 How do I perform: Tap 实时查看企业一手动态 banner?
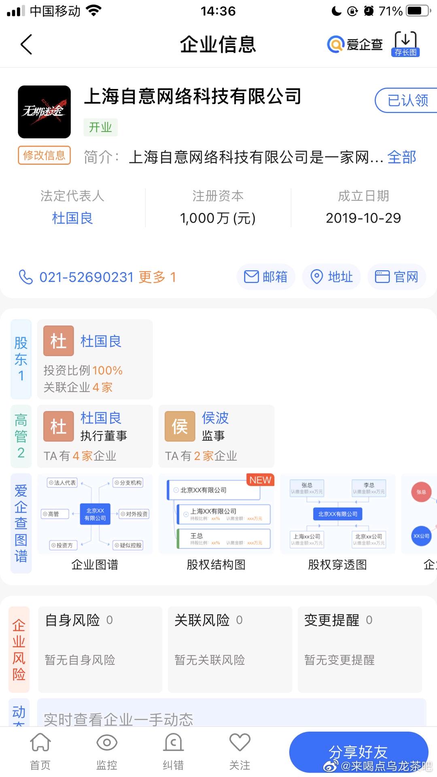231,713
